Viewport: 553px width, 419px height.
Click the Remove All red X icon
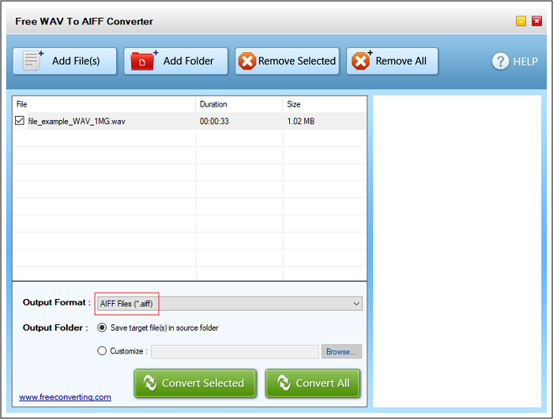[x=361, y=61]
